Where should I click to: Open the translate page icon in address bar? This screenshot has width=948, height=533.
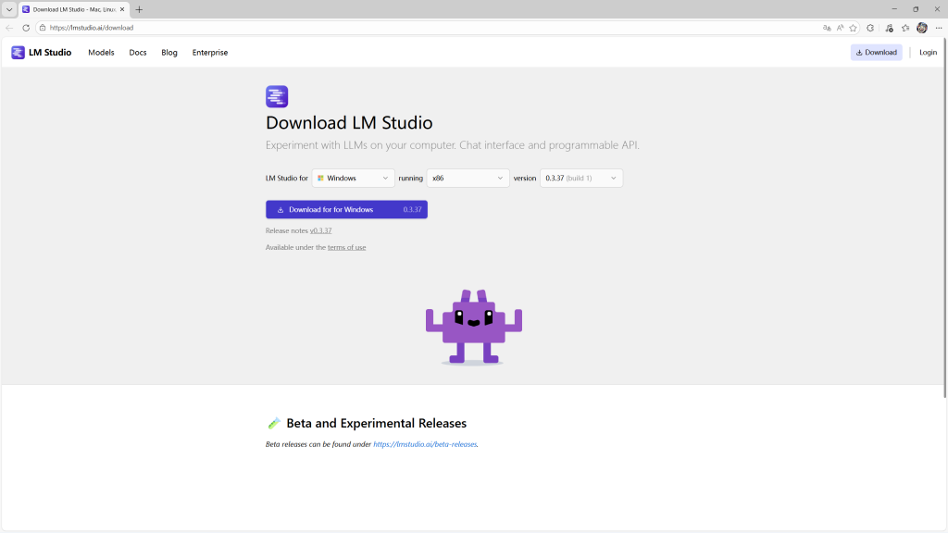point(827,28)
